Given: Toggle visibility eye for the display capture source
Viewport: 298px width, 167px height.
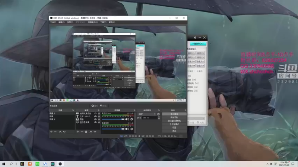Looking at the screenshot, I should click(95, 122).
